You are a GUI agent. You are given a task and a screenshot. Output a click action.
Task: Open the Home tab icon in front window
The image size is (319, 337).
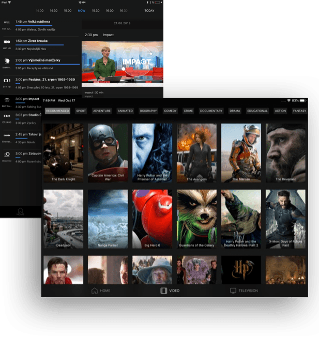(95, 290)
